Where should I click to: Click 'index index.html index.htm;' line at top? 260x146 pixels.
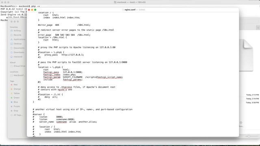61,17
